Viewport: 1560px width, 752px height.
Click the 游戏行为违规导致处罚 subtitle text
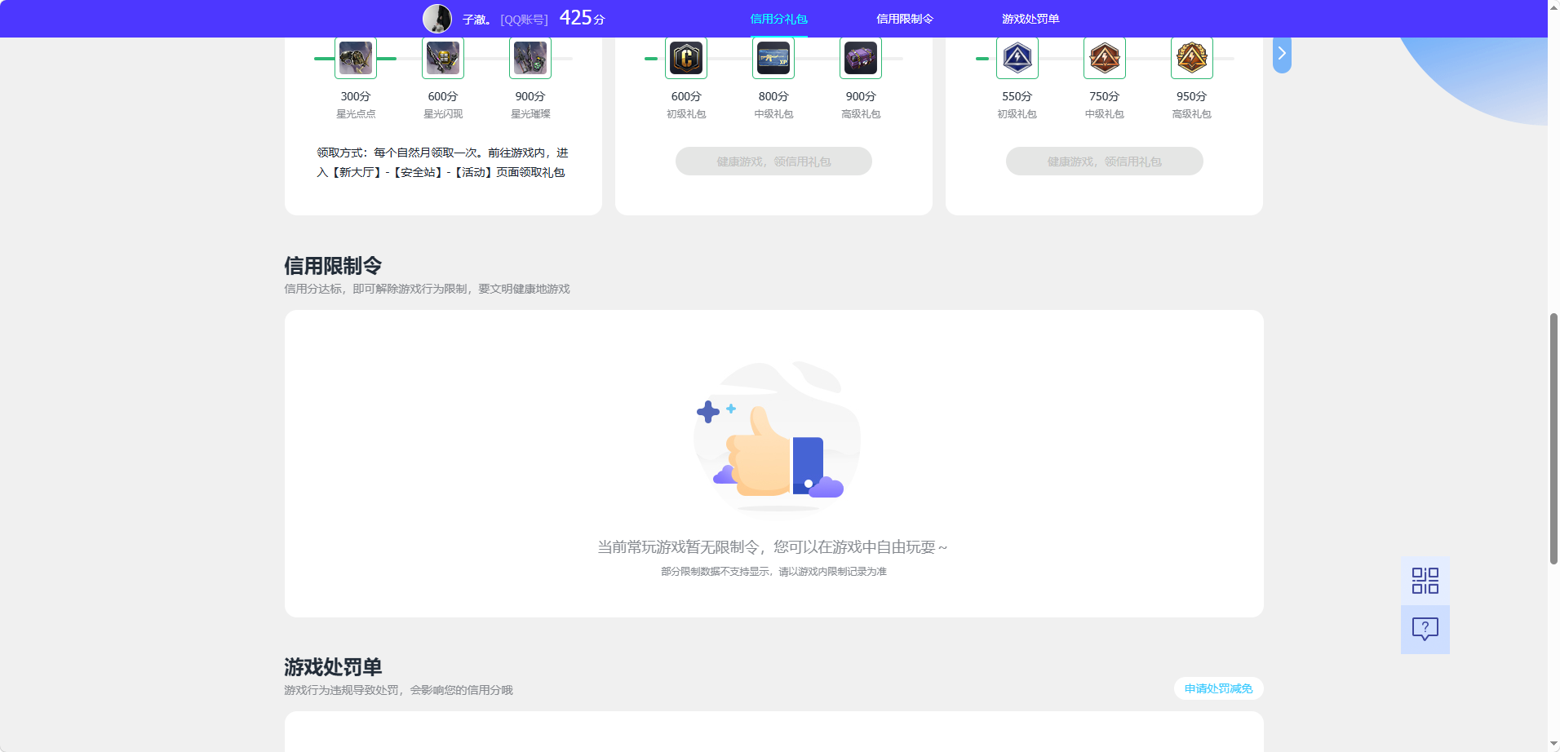[x=398, y=690]
